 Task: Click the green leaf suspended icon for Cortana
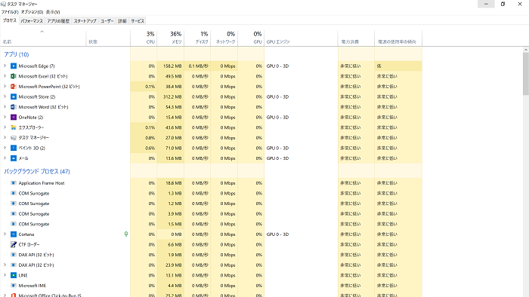(126, 234)
